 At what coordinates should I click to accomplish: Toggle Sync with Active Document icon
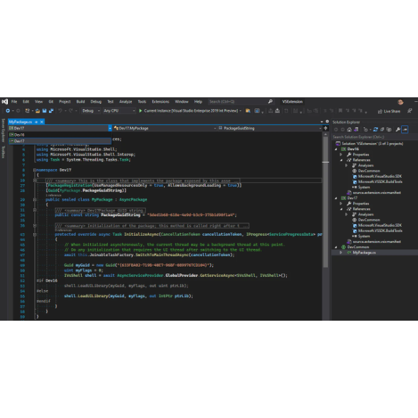pyautogui.click(x=376, y=129)
